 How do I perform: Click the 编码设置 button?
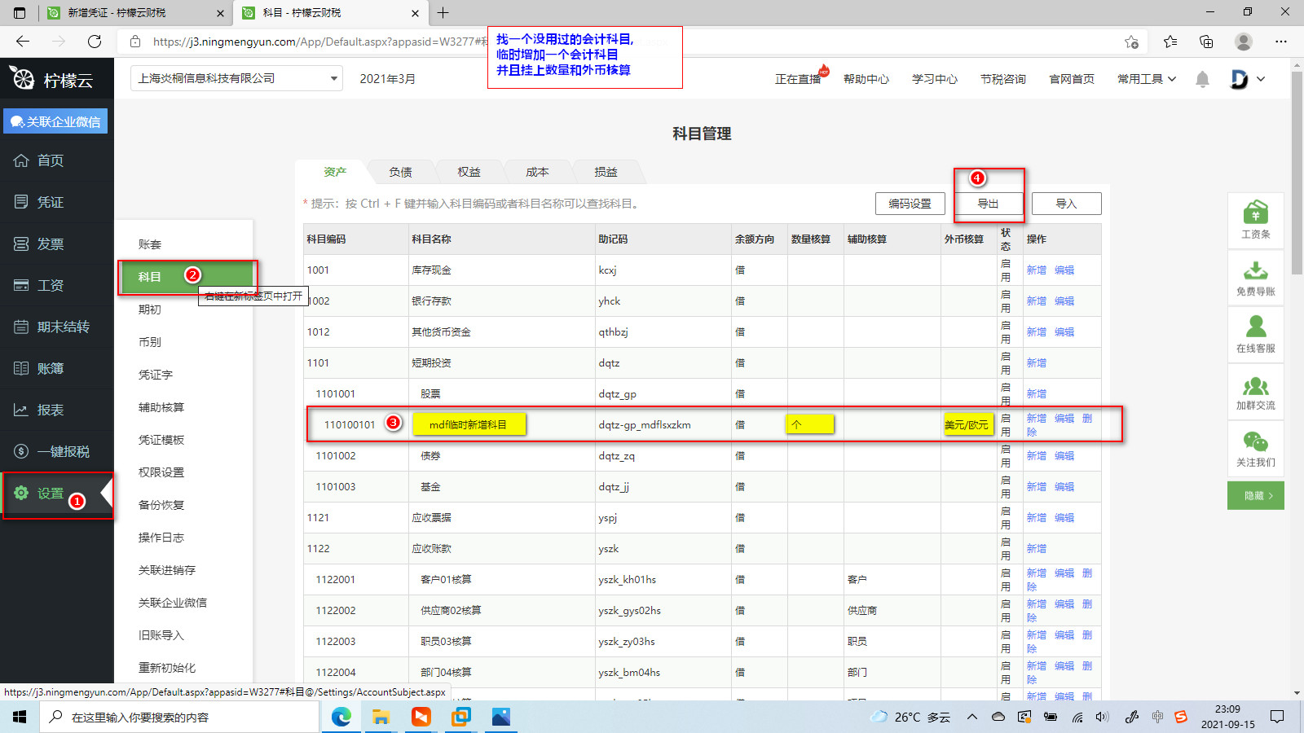[x=910, y=204]
